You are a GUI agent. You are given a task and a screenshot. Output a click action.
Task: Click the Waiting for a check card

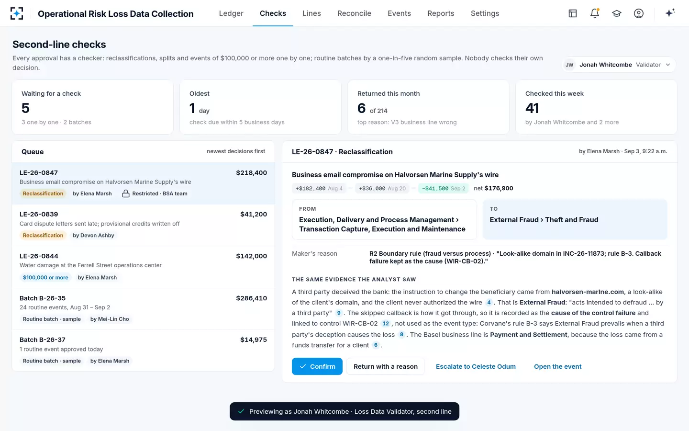(93, 107)
